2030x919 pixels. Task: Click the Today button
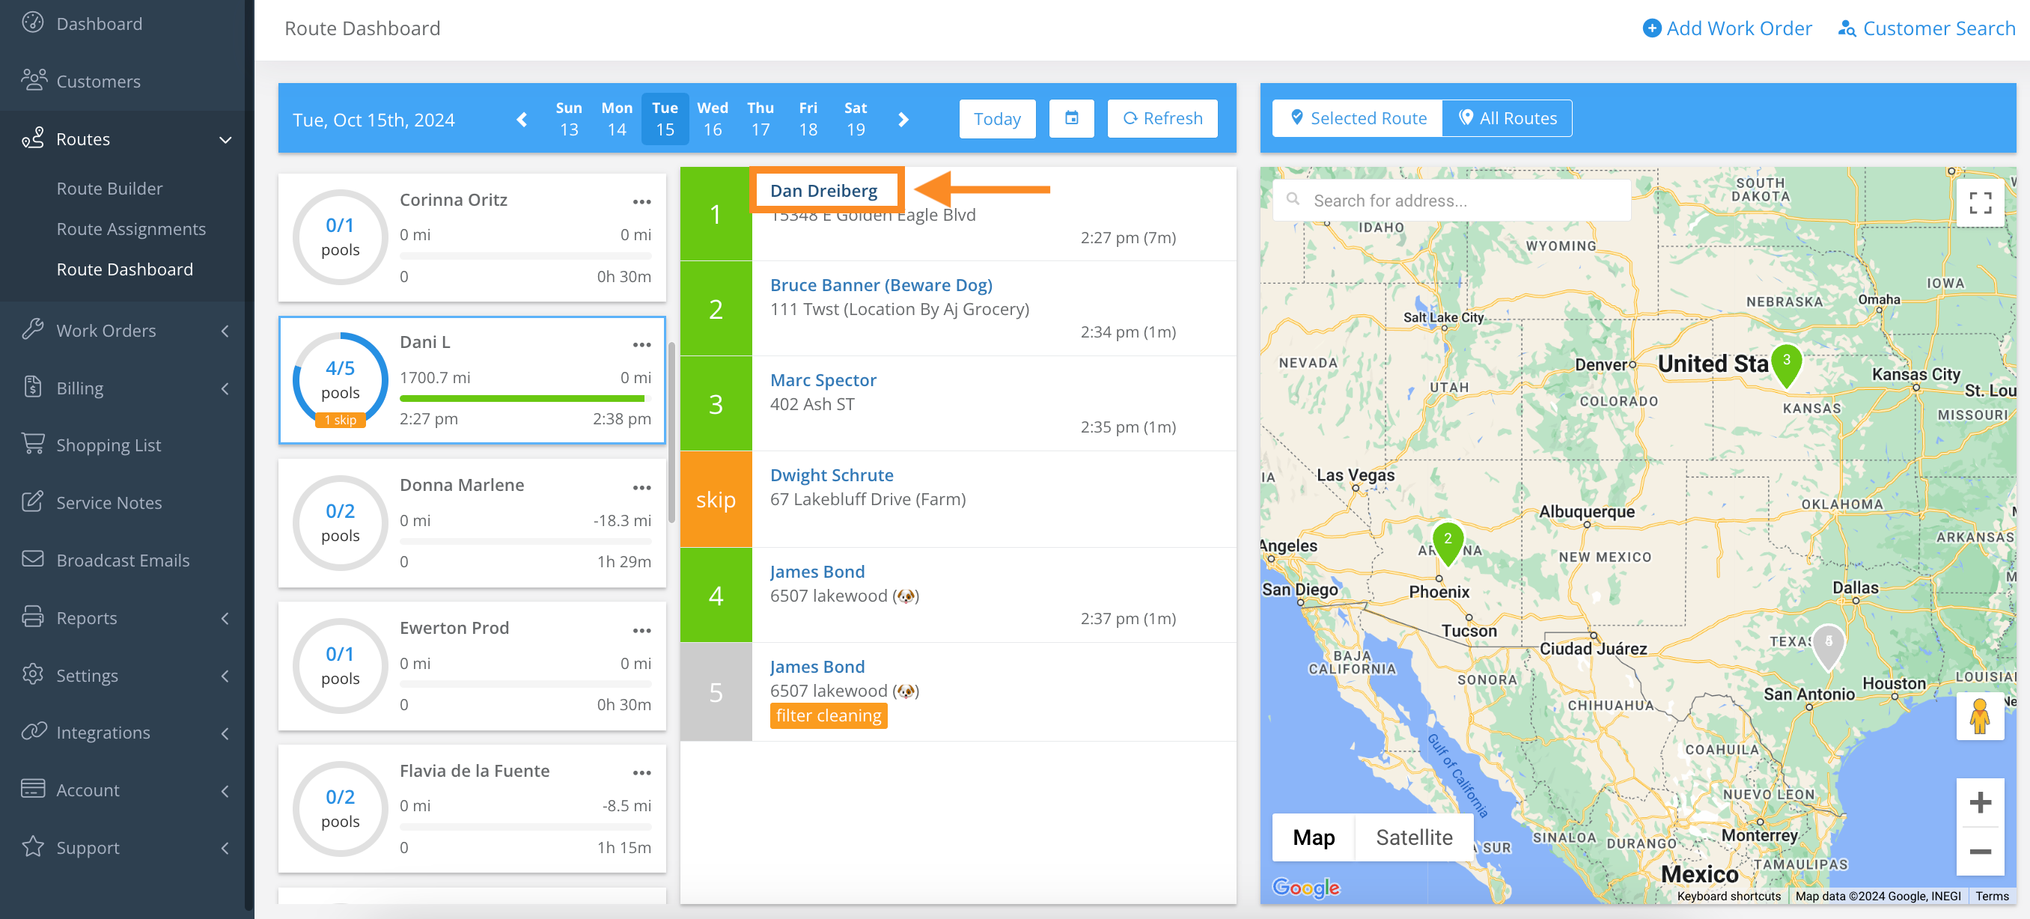pyautogui.click(x=997, y=118)
